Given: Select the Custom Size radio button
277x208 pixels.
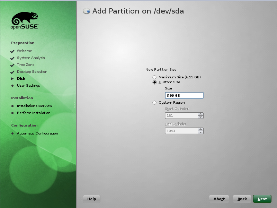Looking at the screenshot, I should coord(154,82).
